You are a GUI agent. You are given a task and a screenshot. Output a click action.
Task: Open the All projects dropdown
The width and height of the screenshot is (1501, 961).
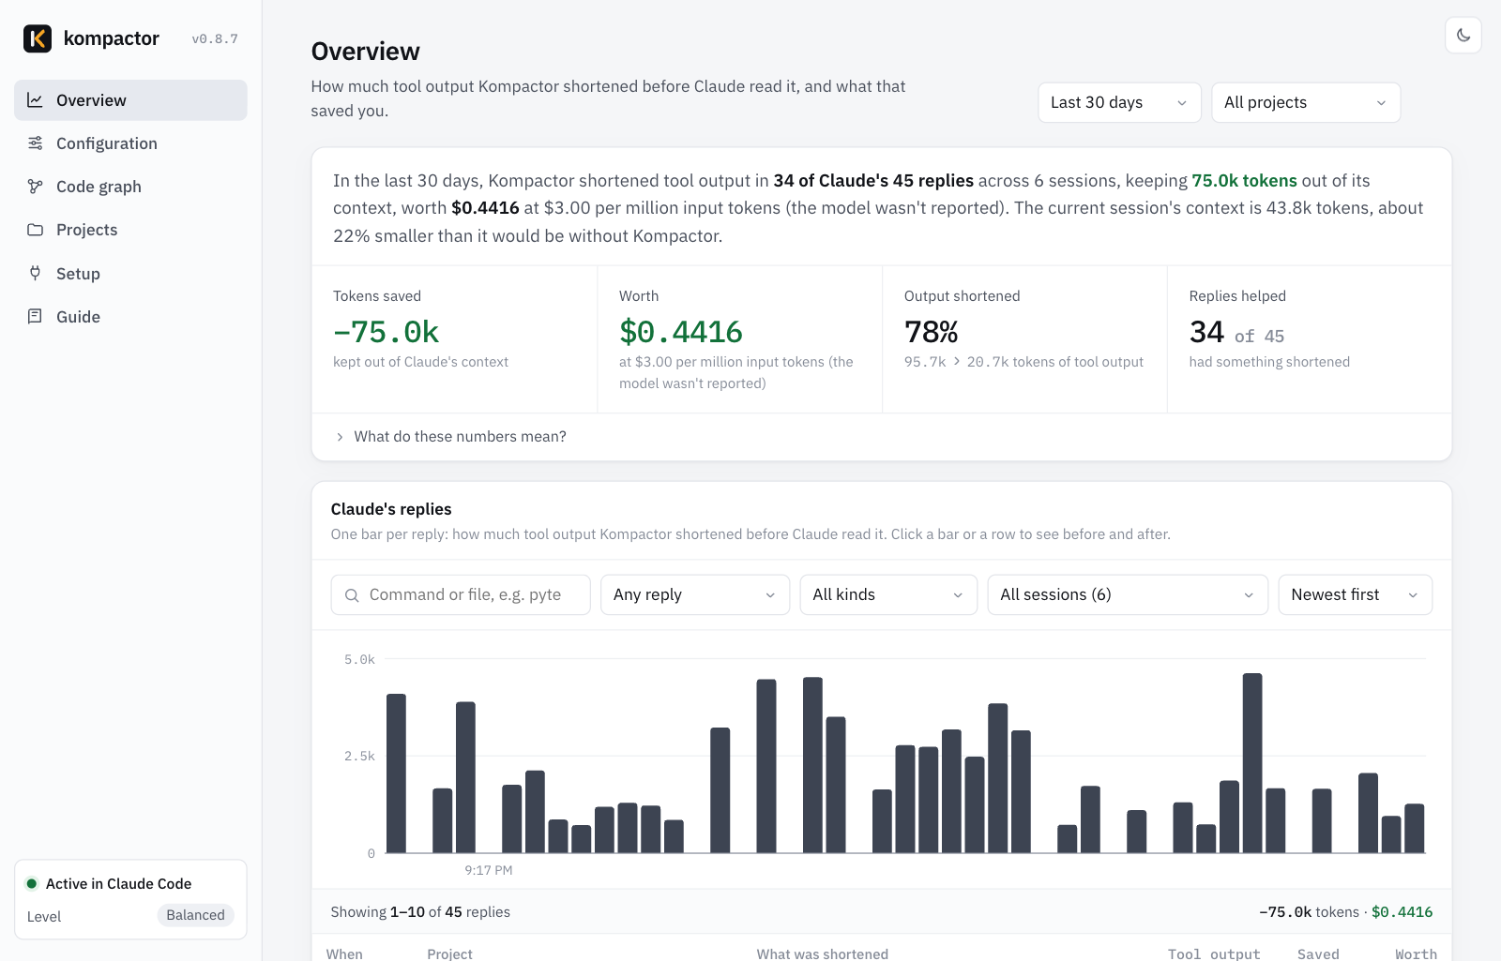coord(1306,102)
